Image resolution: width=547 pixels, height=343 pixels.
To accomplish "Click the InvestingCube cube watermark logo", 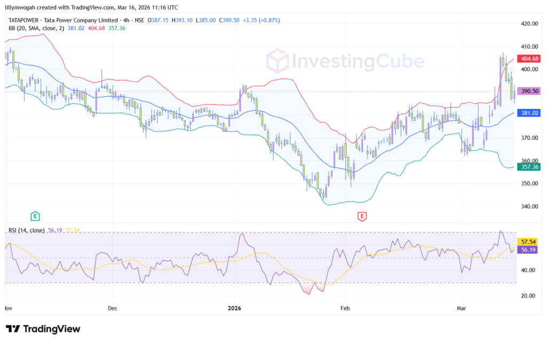I will pos(279,60).
